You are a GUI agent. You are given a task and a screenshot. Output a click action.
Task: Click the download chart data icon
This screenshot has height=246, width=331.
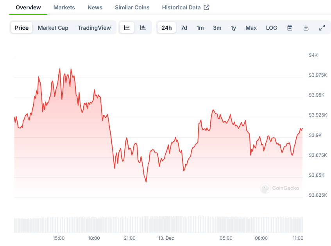tap(306, 28)
